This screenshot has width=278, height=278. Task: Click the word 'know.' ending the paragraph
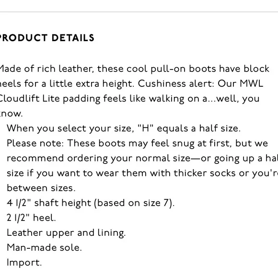(x=12, y=114)
